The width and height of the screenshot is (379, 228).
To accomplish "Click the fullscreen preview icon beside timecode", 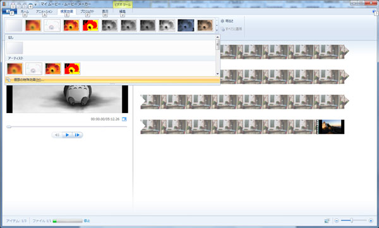I will point(124,119).
